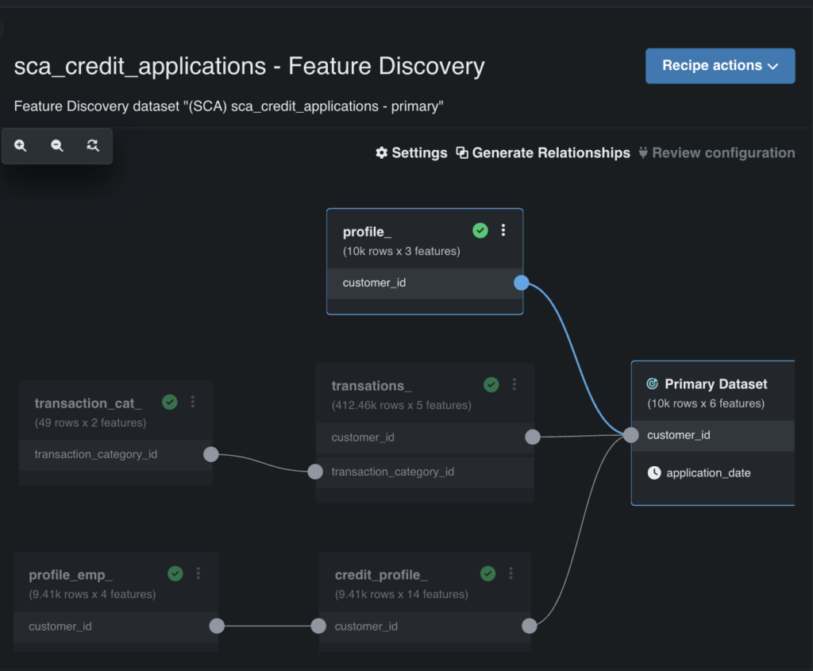Click the Settings gear icon

(382, 153)
